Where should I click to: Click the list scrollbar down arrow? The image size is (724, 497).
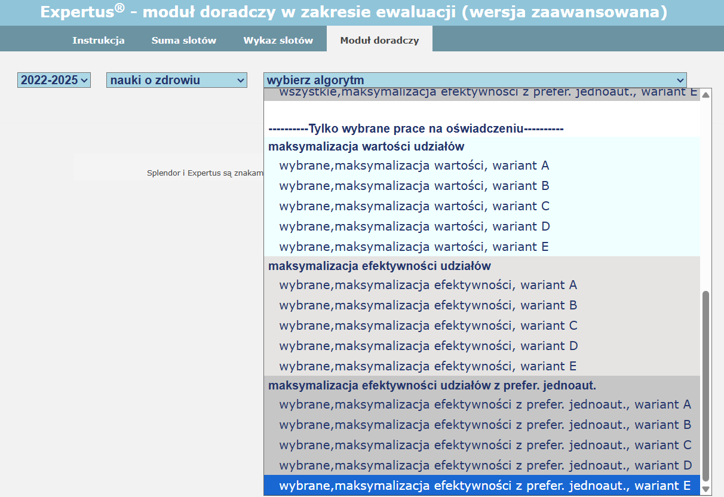coord(705,489)
